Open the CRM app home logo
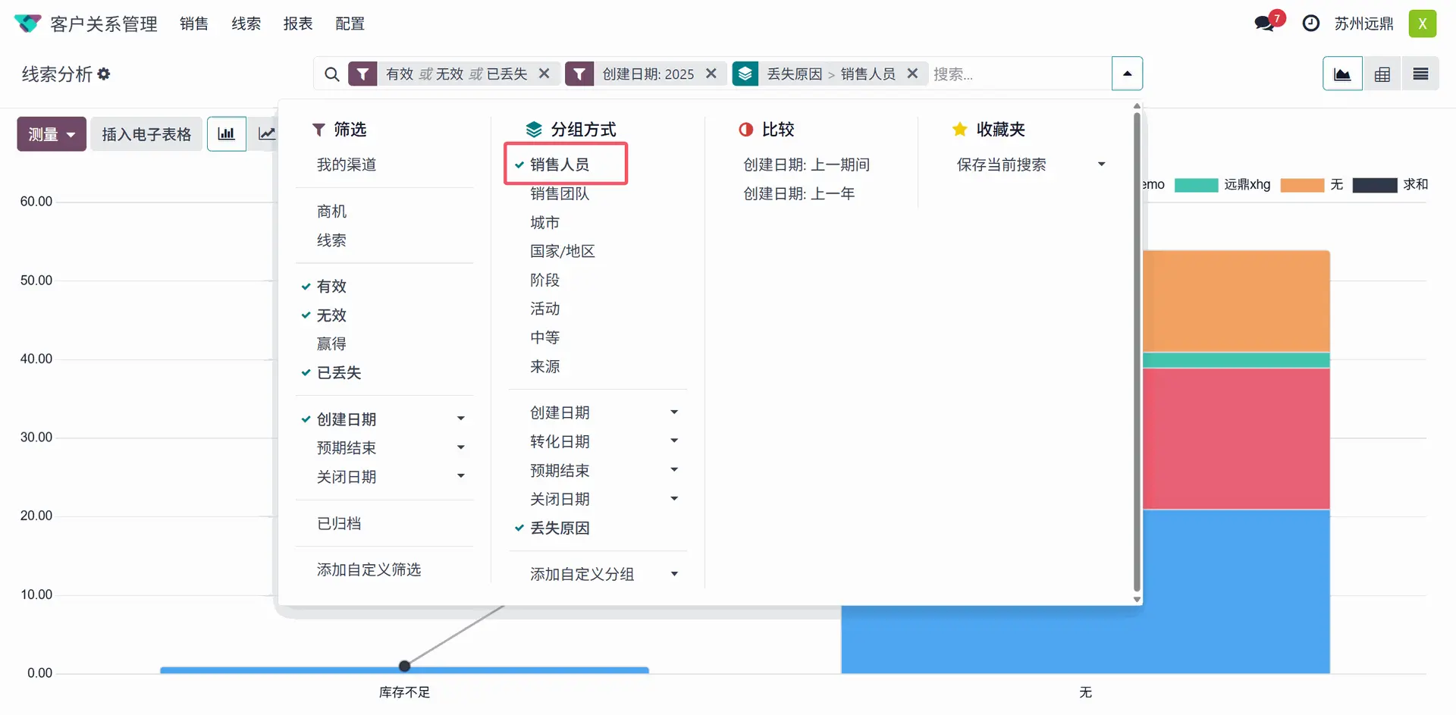 [28, 24]
